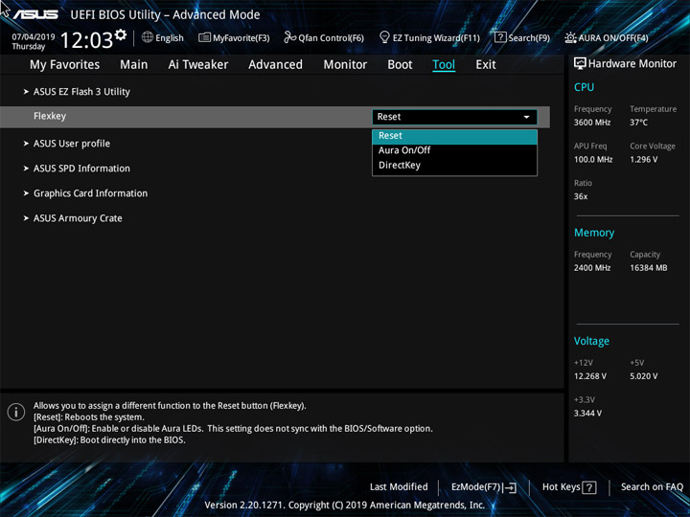Choose Aura On/Off option
This screenshot has width=690, height=517.
[454, 150]
